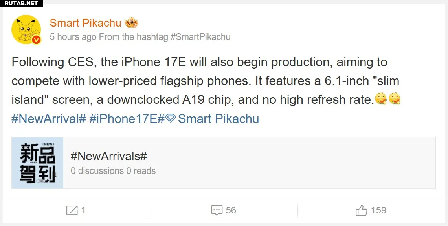Open the Smart Pikachu username link

(x=85, y=23)
